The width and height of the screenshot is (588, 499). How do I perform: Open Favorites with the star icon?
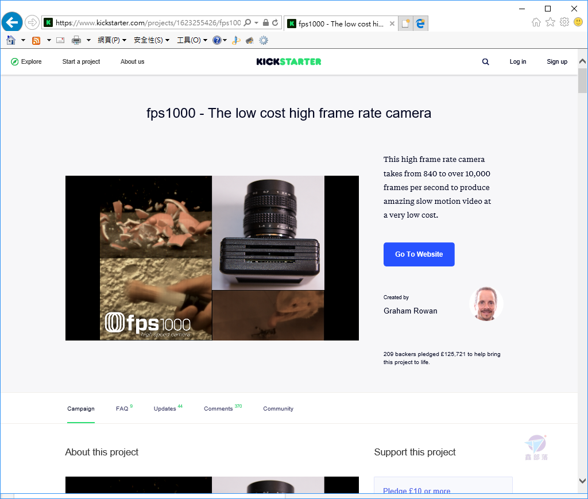click(x=550, y=22)
